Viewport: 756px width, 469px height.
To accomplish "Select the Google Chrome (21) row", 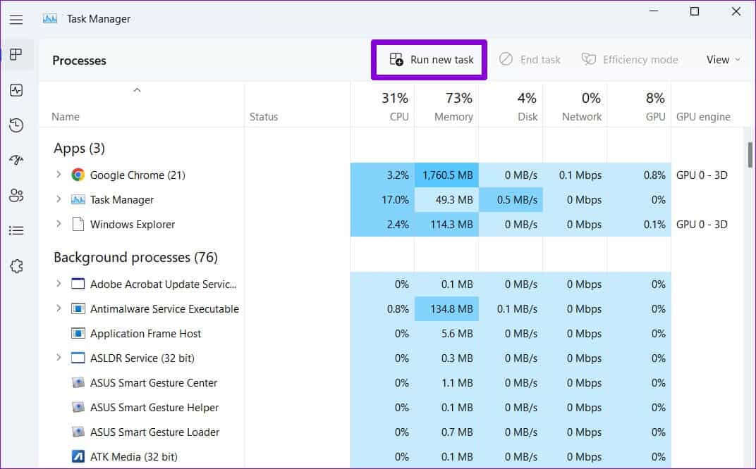I will pyautogui.click(x=391, y=175).
